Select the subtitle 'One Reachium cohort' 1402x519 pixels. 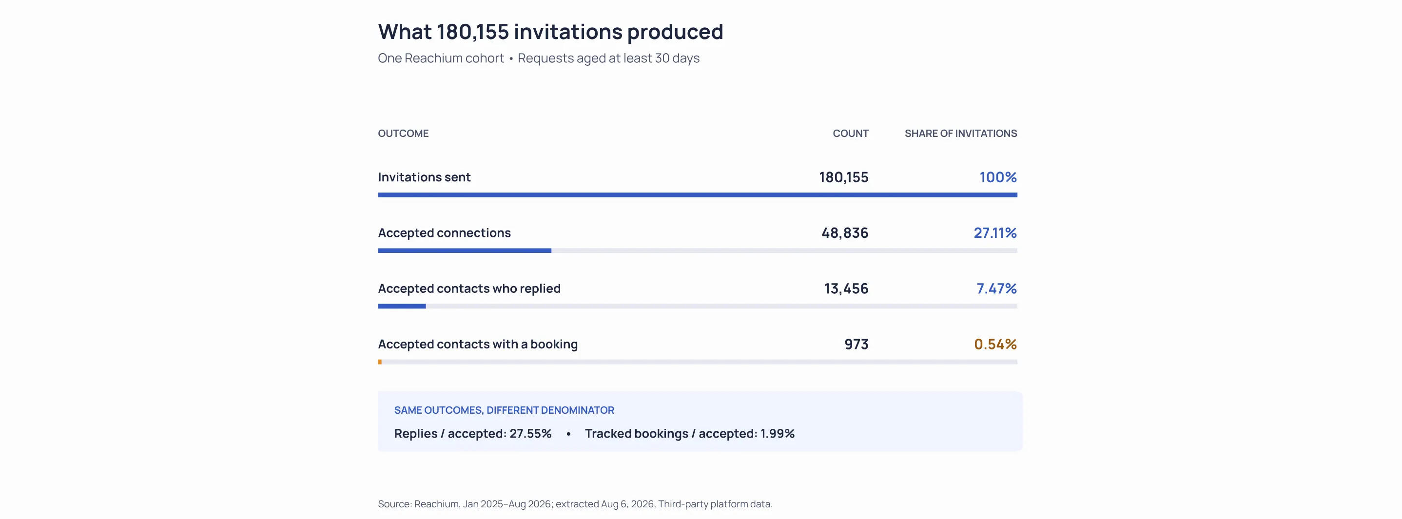pyautogui.click(x=441, y=58)
